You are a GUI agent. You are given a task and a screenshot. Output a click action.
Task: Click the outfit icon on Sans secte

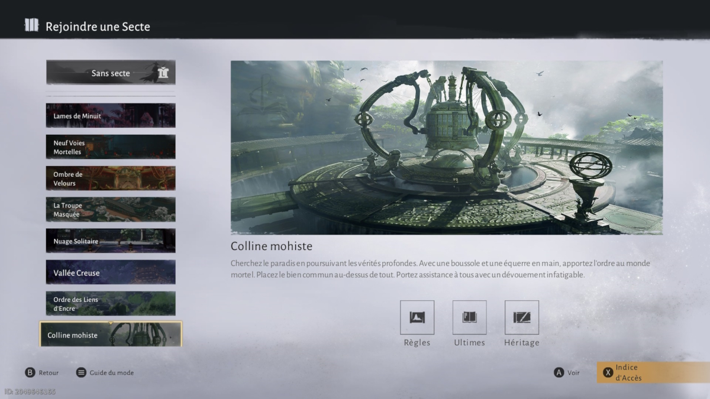tap(164, 73)
